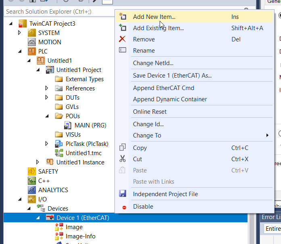
Task: Select the Untitled1.tmc label
Action: coord(83,153)
